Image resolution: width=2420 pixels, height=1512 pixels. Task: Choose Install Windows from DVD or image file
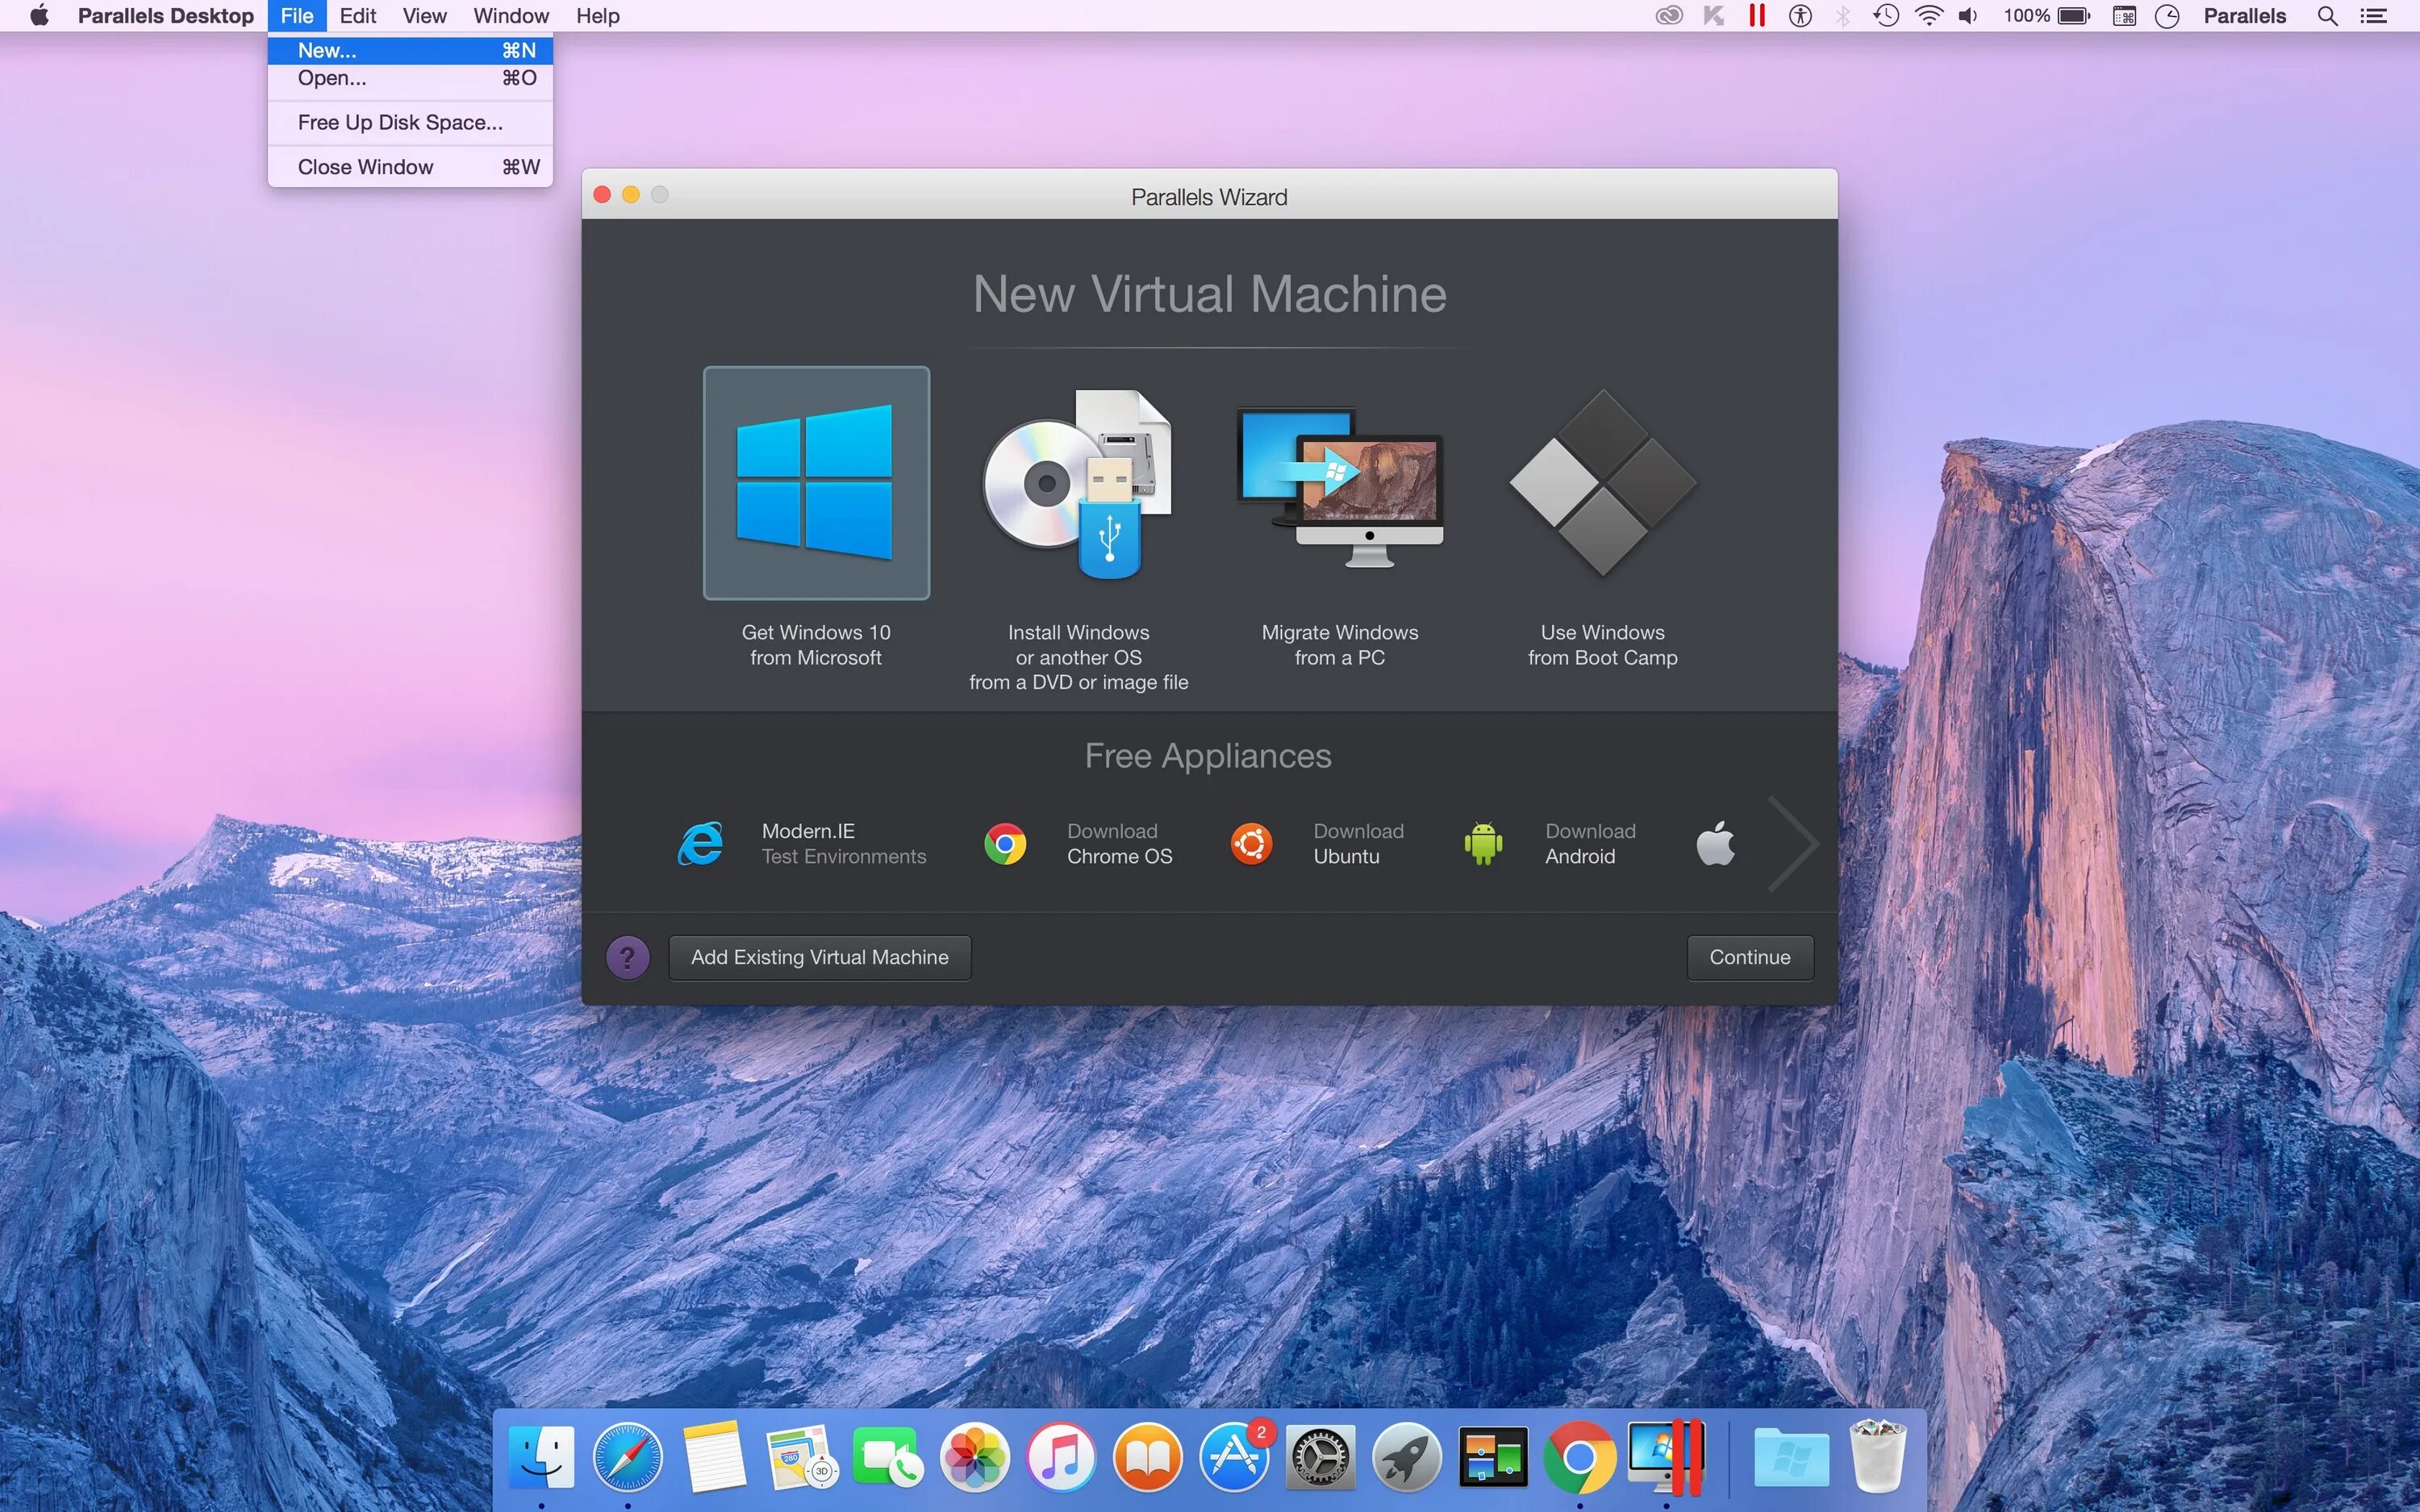[x=1078, y=483]
